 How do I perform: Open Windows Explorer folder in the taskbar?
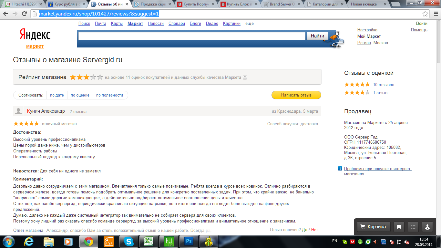[x=49, y=242]
